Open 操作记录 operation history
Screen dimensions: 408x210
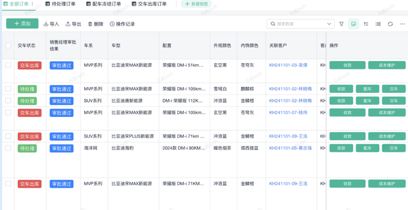pos(122,24)
